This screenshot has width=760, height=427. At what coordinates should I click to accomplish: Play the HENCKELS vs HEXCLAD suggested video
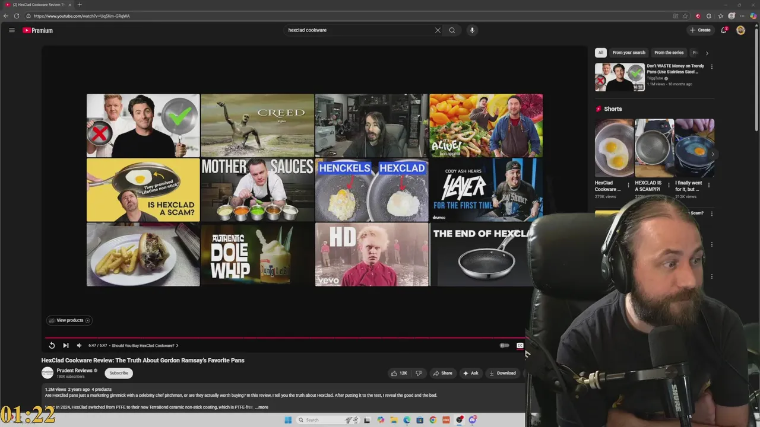(372, 190)
